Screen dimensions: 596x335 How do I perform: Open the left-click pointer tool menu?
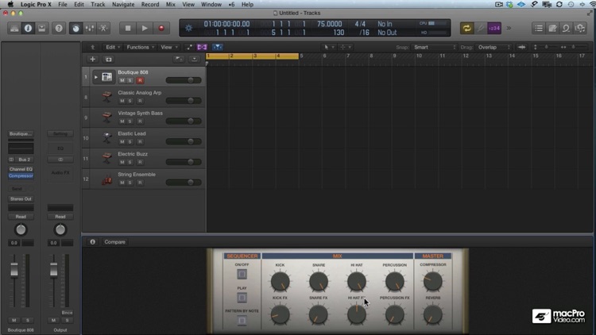[329, 47]
